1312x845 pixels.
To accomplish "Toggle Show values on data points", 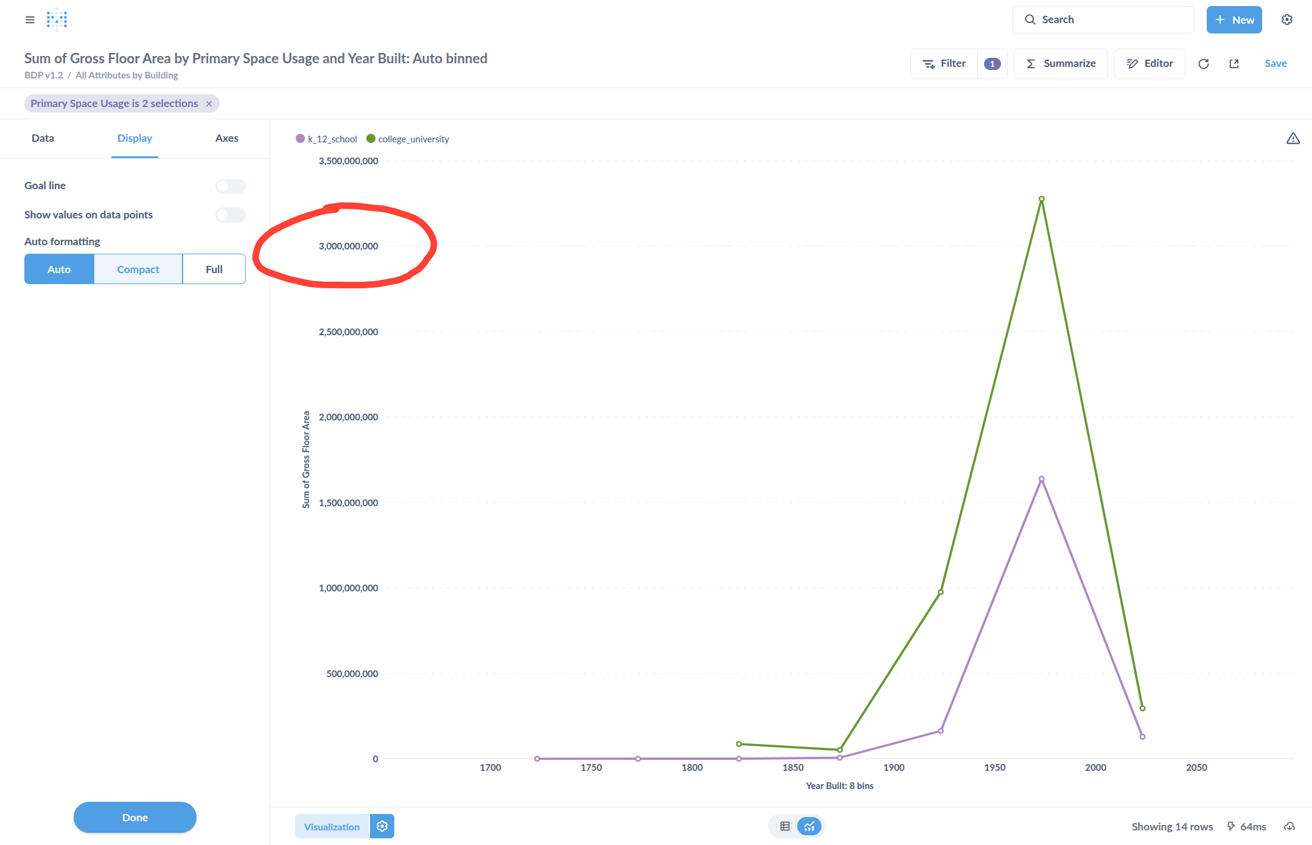I will click(x=230, y=215).
